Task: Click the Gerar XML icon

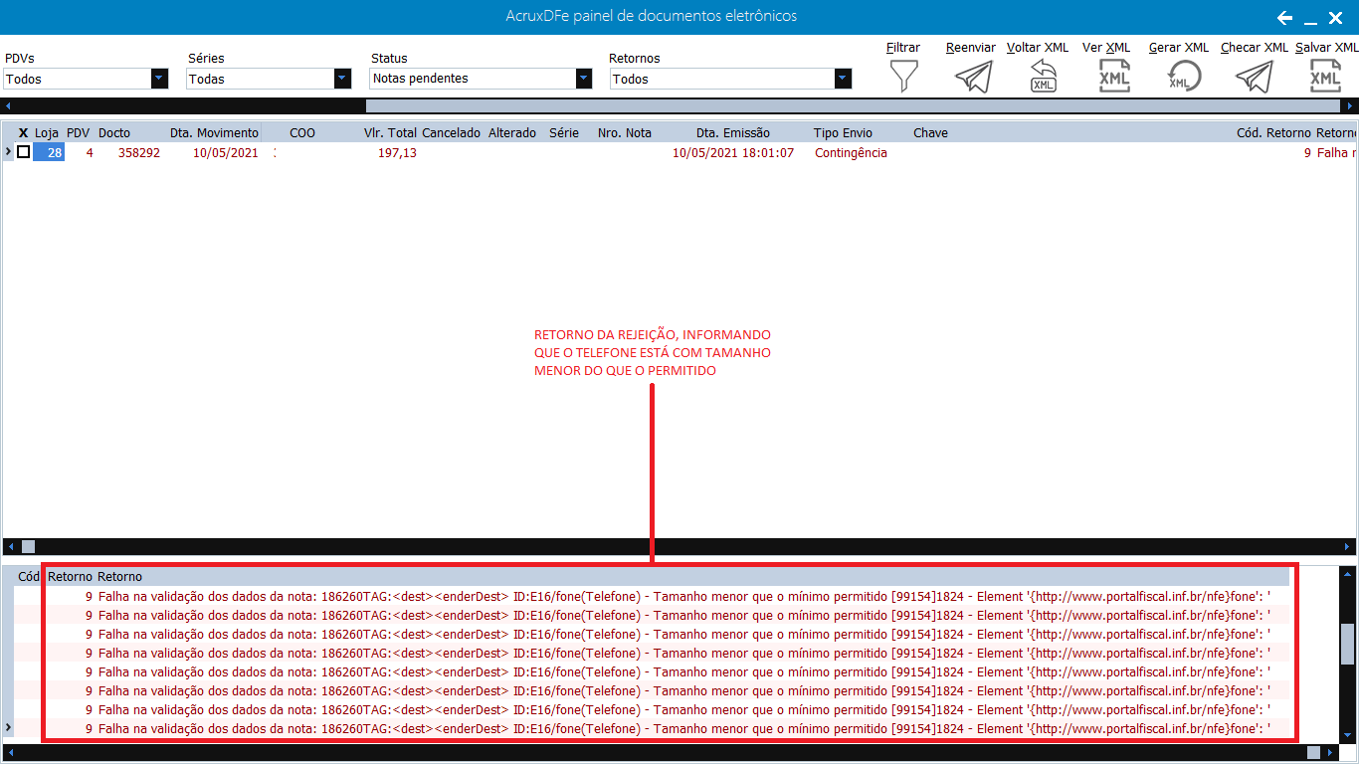Action: point(1184,77)
